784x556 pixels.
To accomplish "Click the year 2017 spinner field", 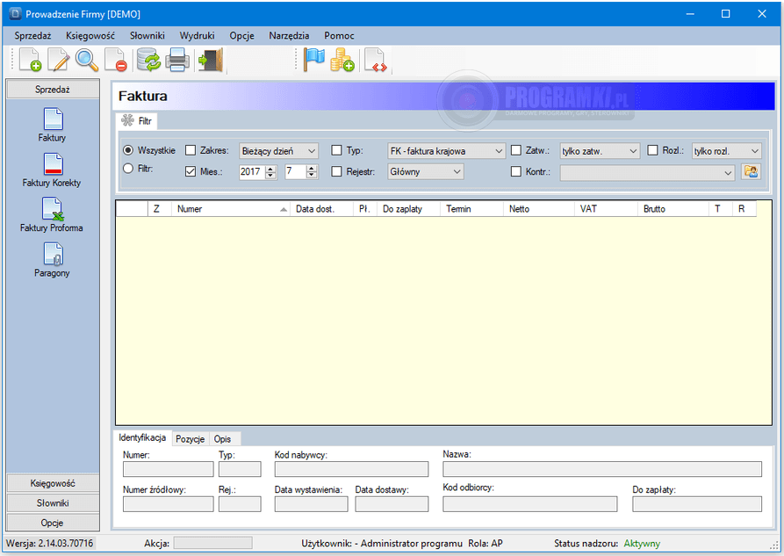I will pyautogui.click(x=257, y=171).
